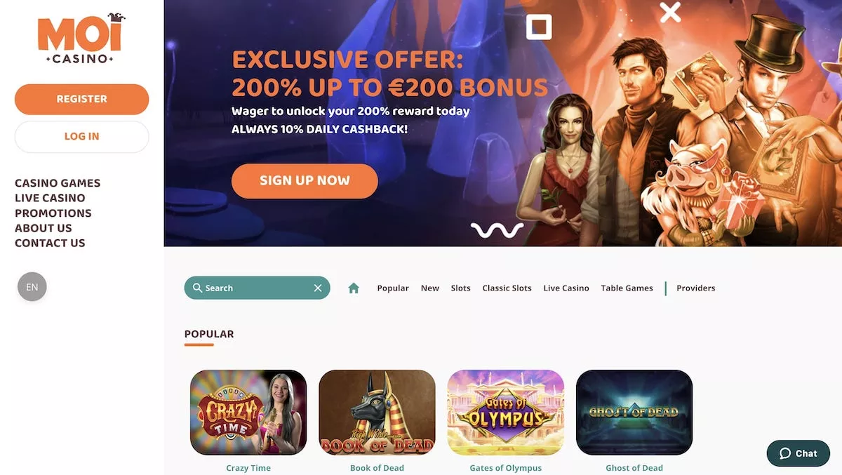Click the Log In button
This screenshot has height=475, width=842.
pyautogui.click(x=82, y=136)
